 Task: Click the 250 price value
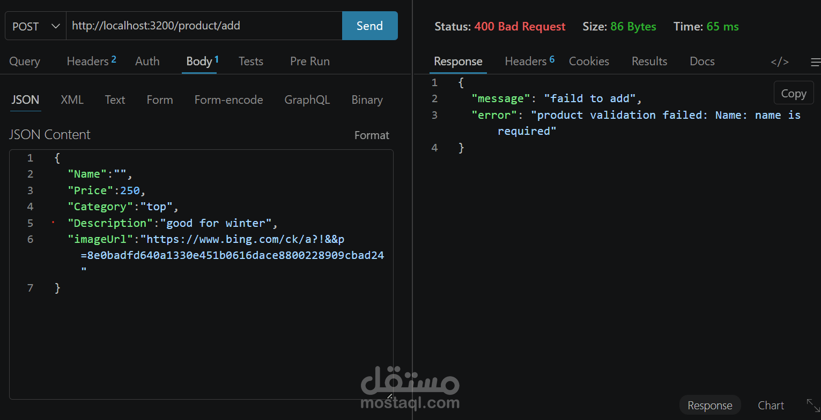pyautogui.click(x=130, y=190)
